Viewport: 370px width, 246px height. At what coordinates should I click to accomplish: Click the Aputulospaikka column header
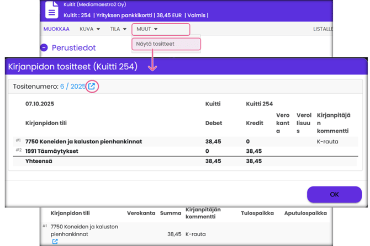coord(305,213)
